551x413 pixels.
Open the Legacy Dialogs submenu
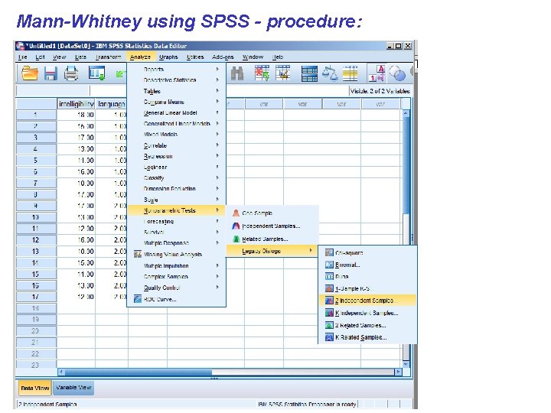272,251
